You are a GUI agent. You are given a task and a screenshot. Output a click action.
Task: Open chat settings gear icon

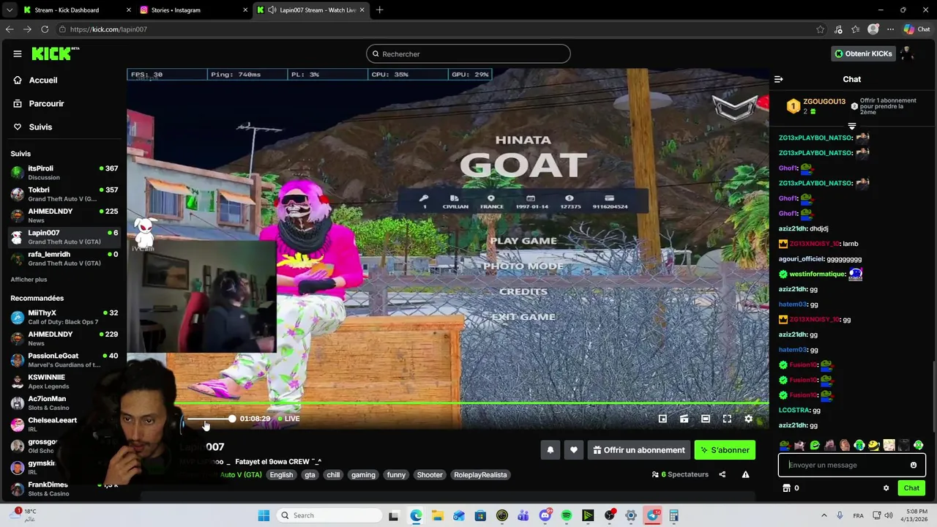(x=886, y=488)
